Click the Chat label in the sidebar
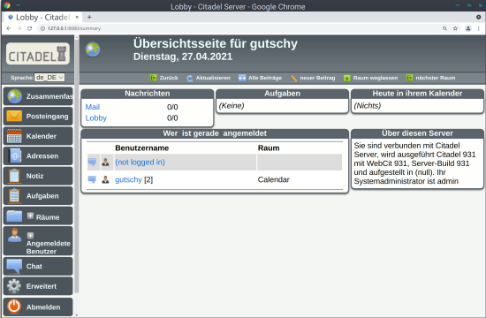 coord(34,266)
